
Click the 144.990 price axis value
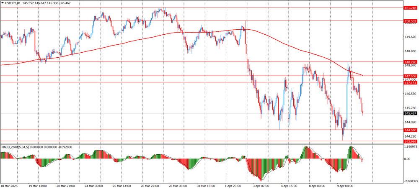coord(410,122)
